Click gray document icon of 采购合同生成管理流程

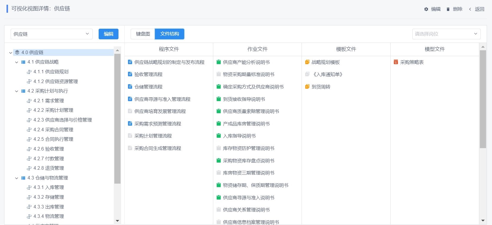point(130,148)
